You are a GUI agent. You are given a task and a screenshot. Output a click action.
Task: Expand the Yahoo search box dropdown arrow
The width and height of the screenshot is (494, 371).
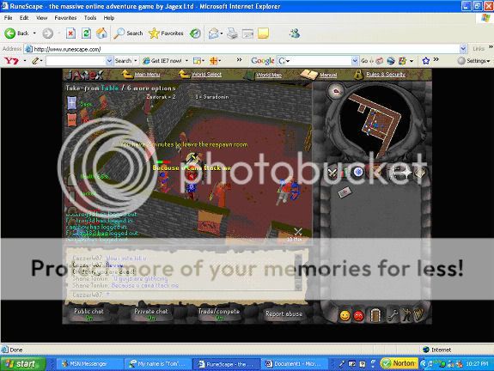[109, 61]
